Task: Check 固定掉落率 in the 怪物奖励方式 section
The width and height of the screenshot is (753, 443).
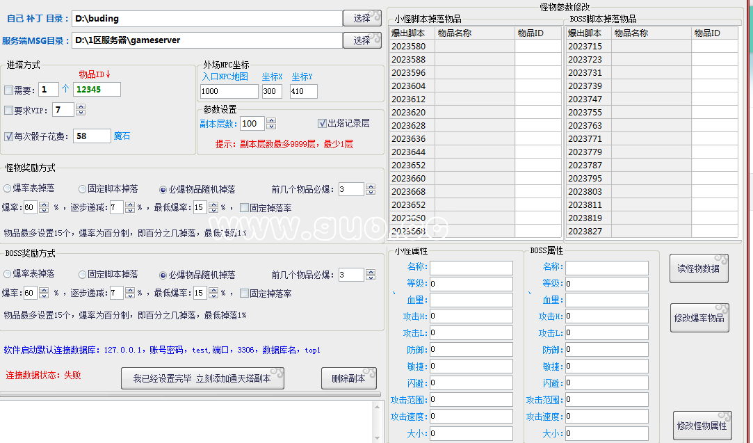Action: tap(244, 207)
